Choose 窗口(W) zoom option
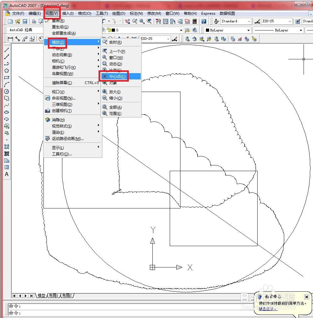 pyautogui.click(x=121, y=57)
